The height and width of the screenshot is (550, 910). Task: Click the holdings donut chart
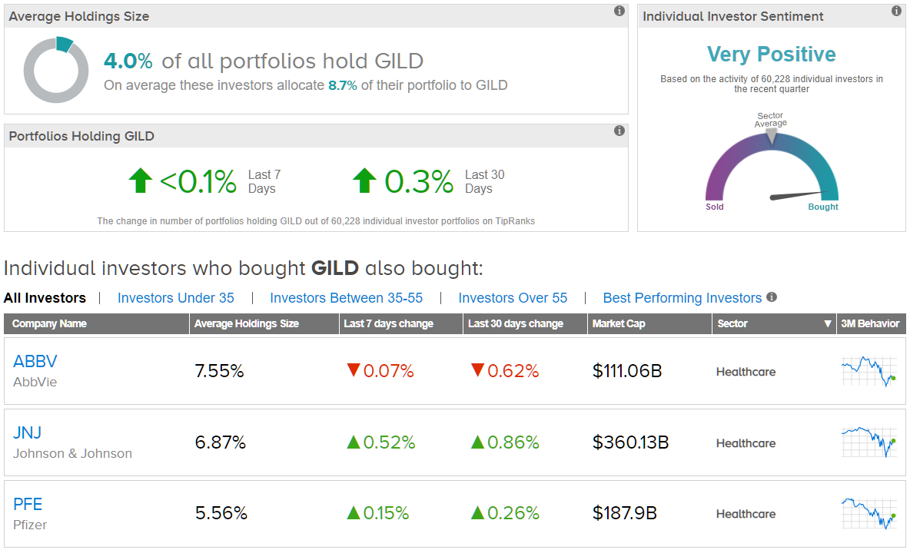[56, 70]
